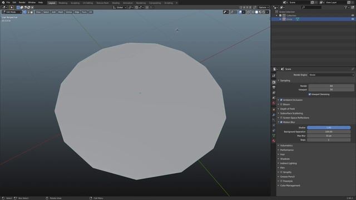Select the Circle object in the outliner
This screenshot has height=200, width=356.
(x=289, y=19)
